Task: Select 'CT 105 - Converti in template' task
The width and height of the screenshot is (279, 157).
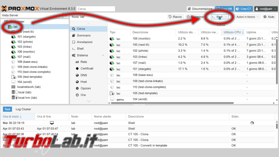Action: tap(148, 145)
